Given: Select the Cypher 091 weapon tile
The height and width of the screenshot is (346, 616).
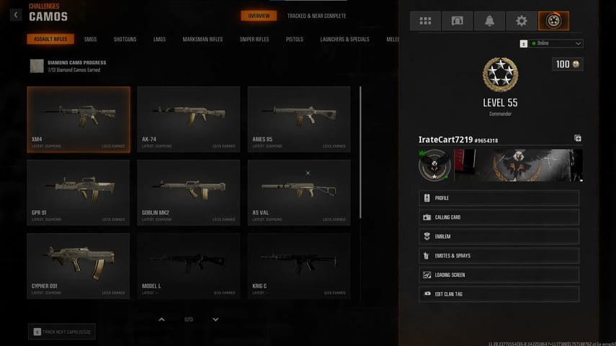Looking at the screenshot, I should click(79, 266).
